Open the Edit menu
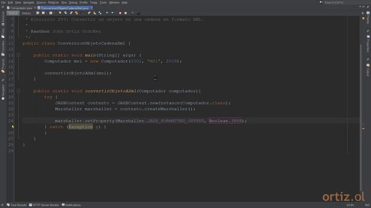Image resolution: width=371 pixels, height=208 pixels. click(10, 2)
